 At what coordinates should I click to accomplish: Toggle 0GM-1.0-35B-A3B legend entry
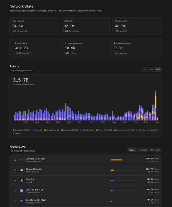point(104,130)
